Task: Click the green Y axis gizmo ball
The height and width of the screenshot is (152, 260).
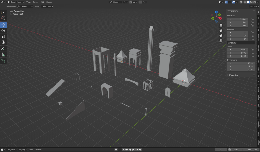Action: coord(220,15)
